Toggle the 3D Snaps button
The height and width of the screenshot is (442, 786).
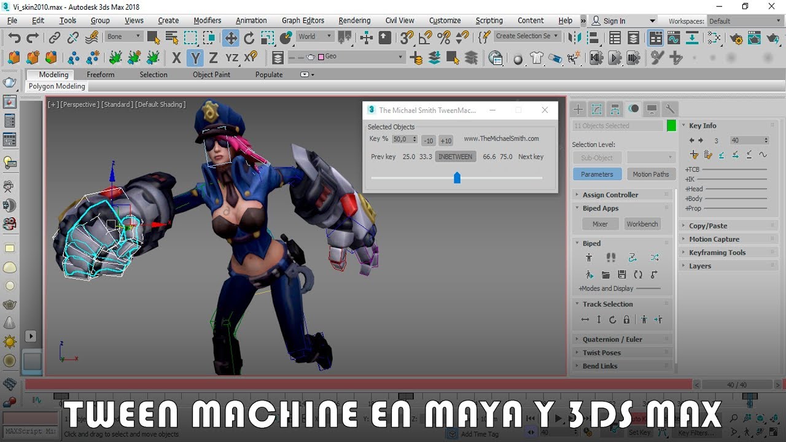pos(407,37)
